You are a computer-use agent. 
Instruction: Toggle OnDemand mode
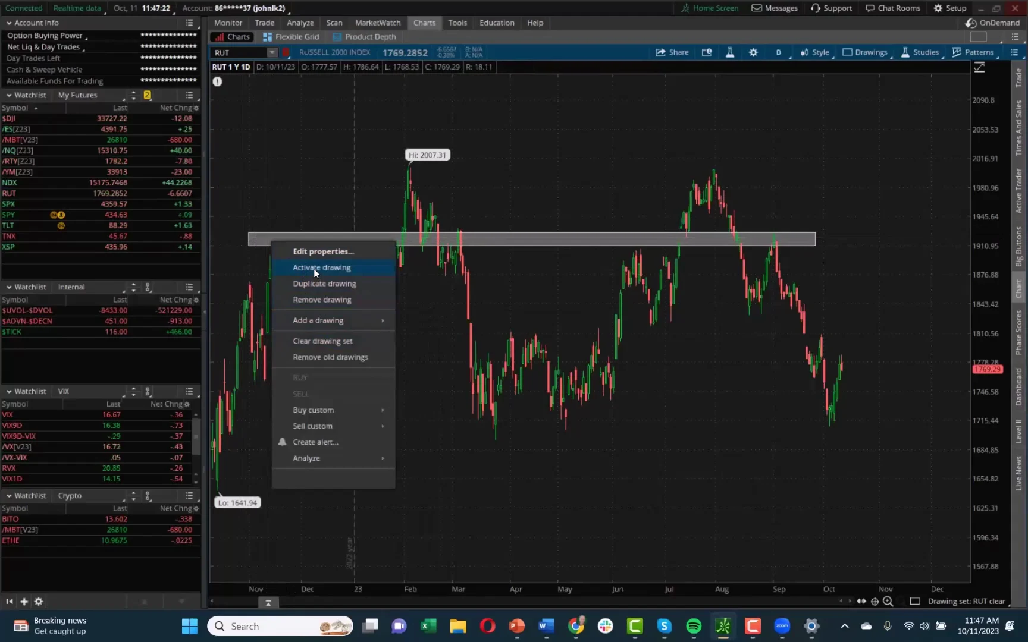pyautogui.click(x=993, y=23)
